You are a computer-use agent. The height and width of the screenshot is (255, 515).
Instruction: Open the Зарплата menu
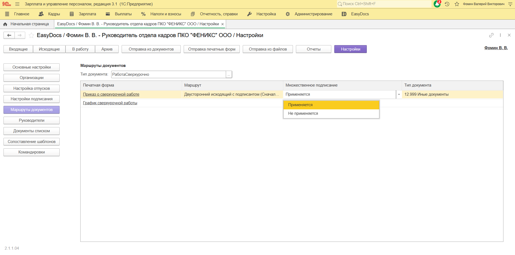point(87,14)
